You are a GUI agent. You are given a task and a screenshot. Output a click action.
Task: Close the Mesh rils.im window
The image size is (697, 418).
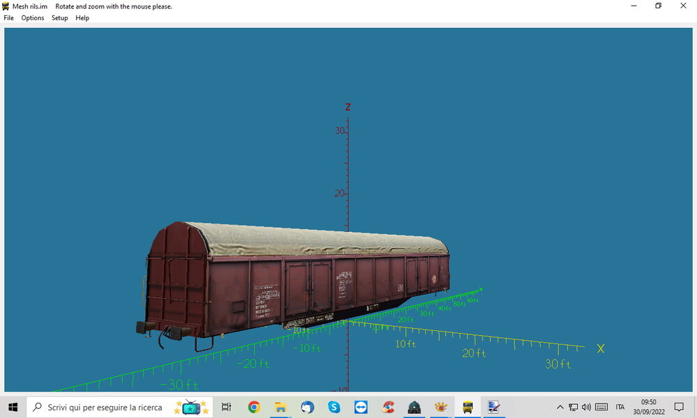[683, 6]
